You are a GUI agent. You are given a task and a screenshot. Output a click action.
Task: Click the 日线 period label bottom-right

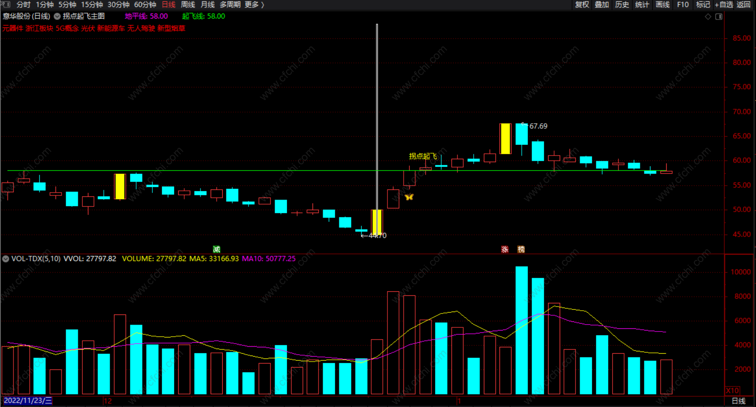coord(738,401)
